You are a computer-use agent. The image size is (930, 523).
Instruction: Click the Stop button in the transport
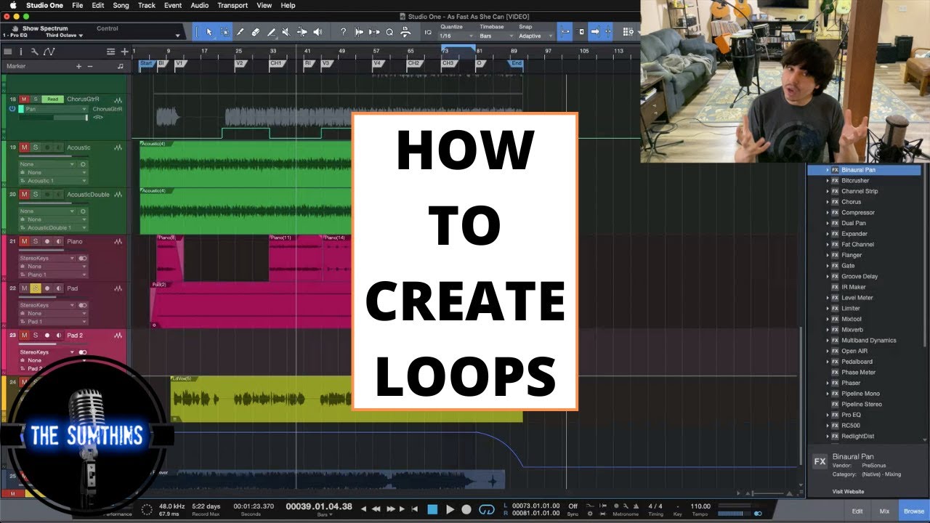click(432, 509)
